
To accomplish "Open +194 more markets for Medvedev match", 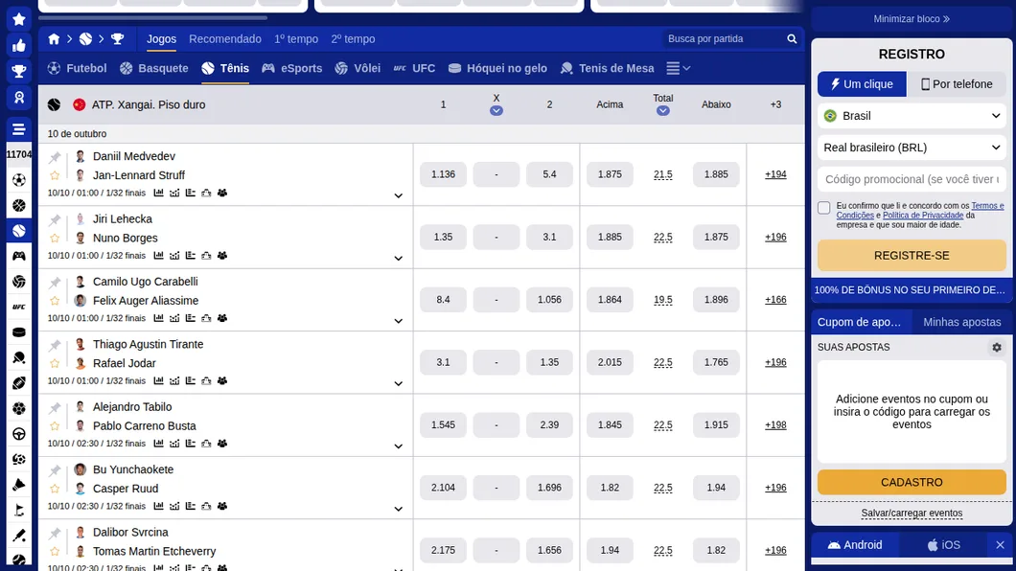I will click(775, 174).
